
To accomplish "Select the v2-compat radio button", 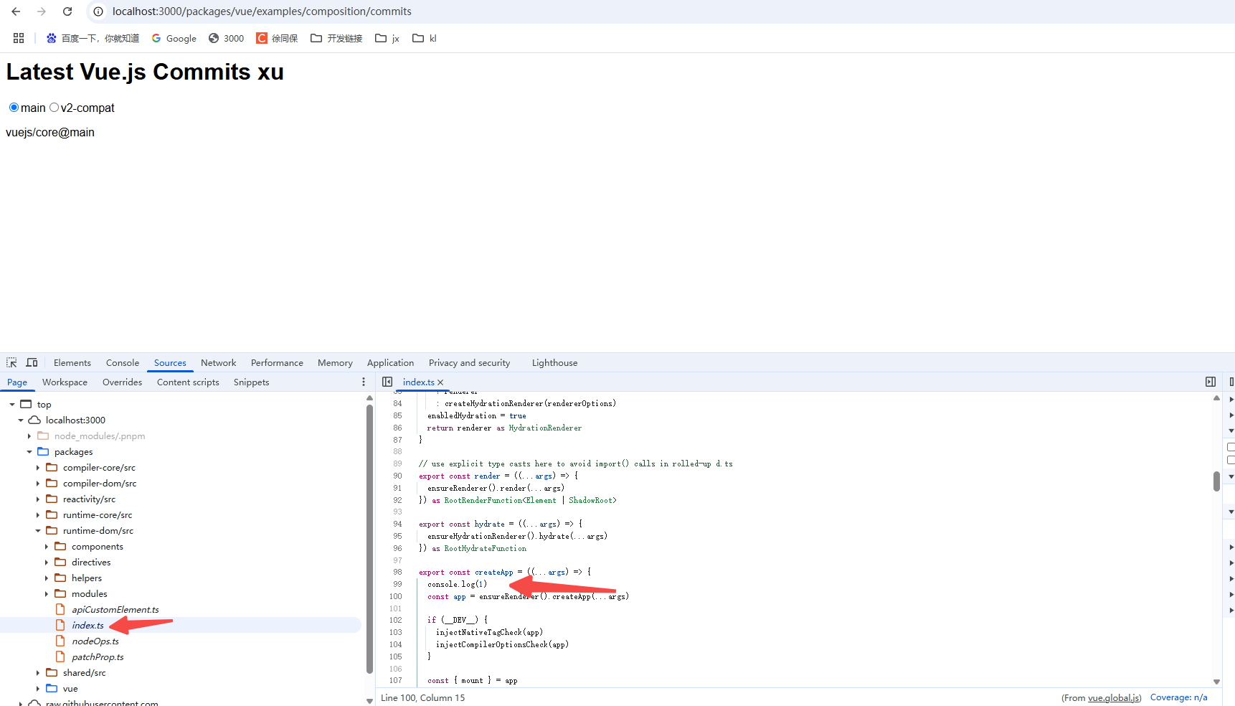I will pyautogui.click(x=54, y=108).
